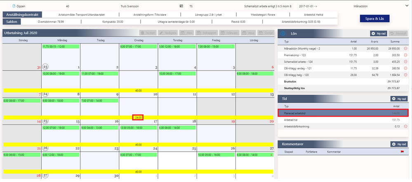Select shift 6,00 12:00 - 18:00
The image size is (412, 182).
(x=61, y=155)
